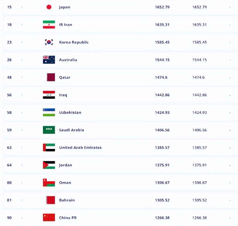
Task: Select Qatar's 1474.6 total points value
Action: click(161, 77)
